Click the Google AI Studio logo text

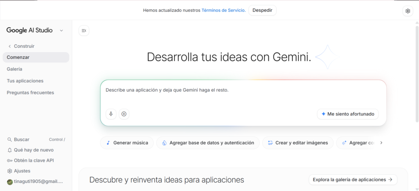[29, 30]
